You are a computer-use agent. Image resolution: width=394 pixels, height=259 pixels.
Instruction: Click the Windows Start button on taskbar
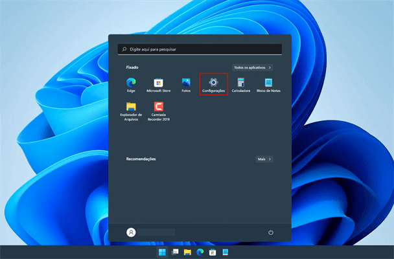coord(161,252)
